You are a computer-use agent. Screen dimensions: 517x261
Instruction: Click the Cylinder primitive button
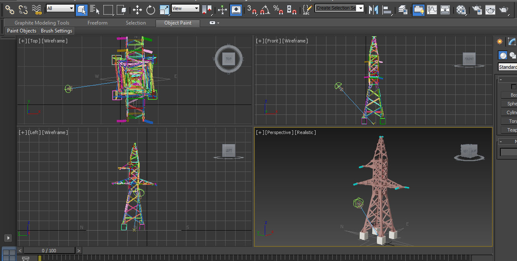click(509, 112)
